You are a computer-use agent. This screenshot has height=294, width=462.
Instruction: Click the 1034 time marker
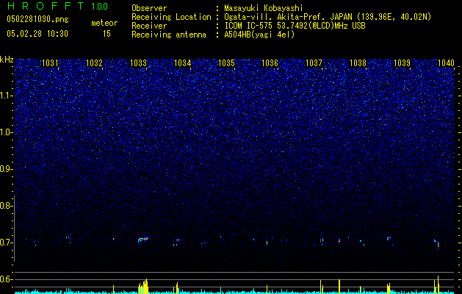(x=182, y=63)
